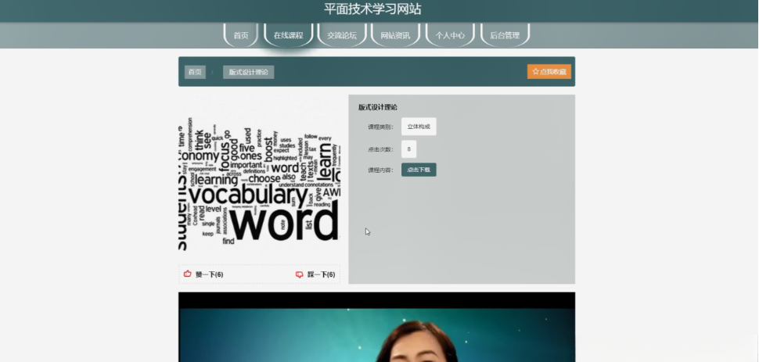Click the 版式设计理论 breadcrumb

pos(248,72)
